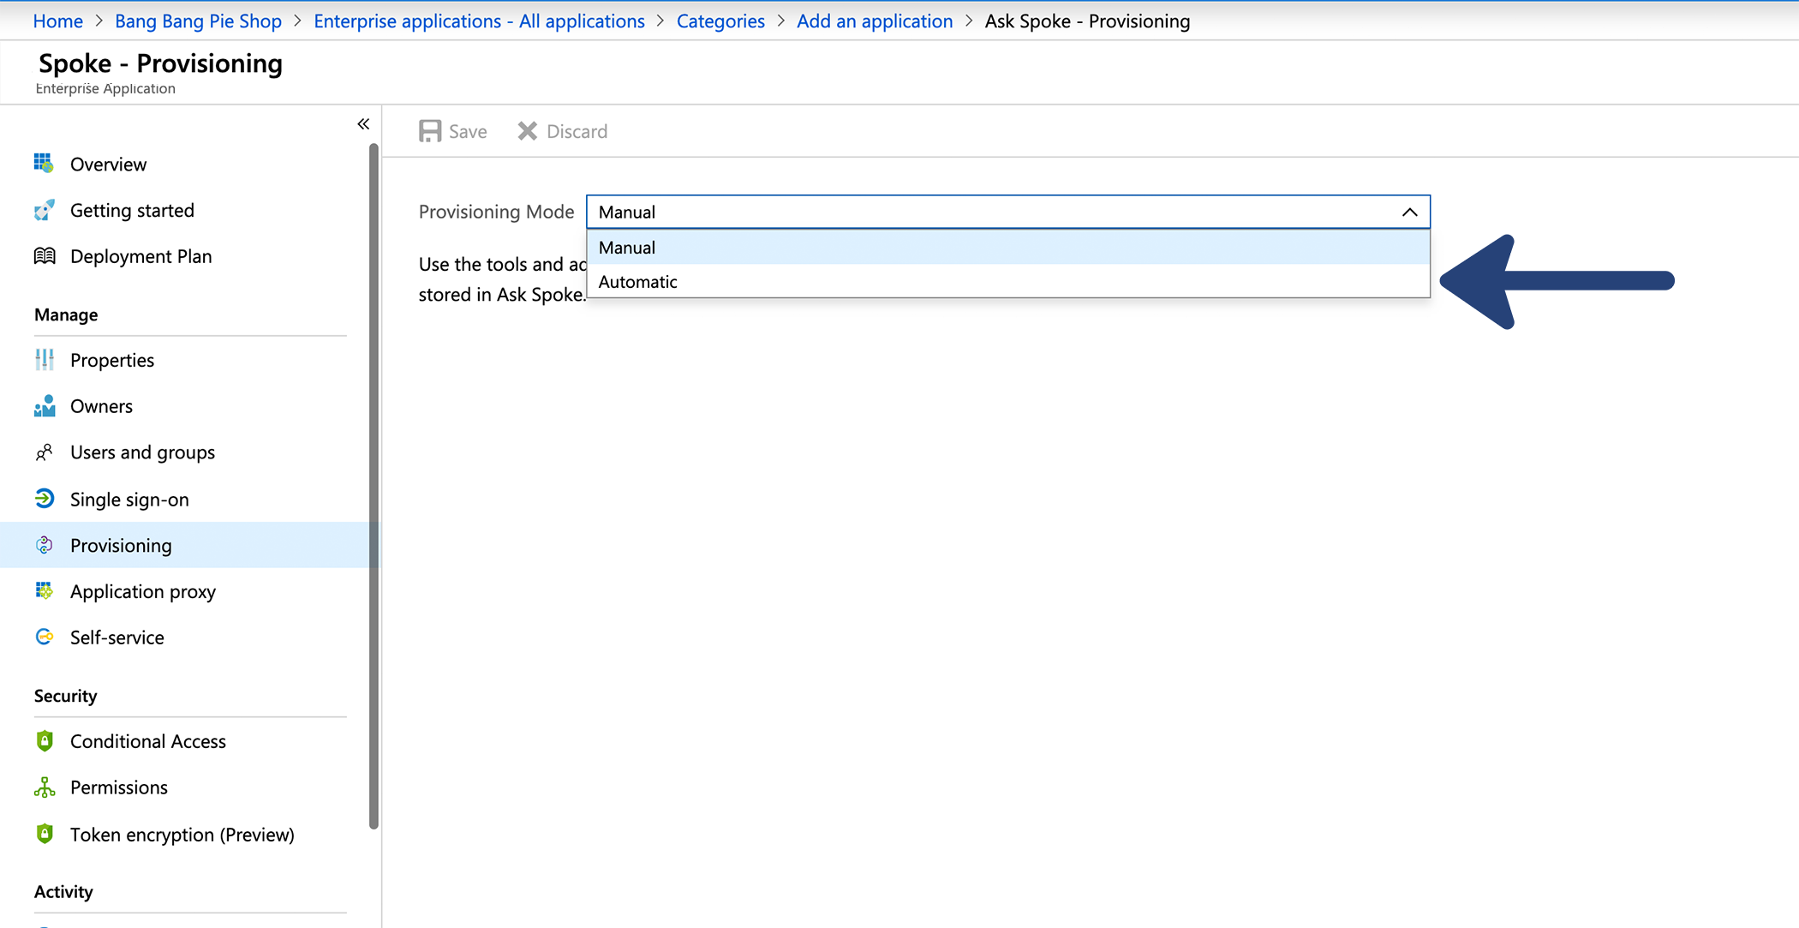The width and height of the screenshot is (1799, 928).
Task: Click the Owners people icon
Action: coord(44,406)
